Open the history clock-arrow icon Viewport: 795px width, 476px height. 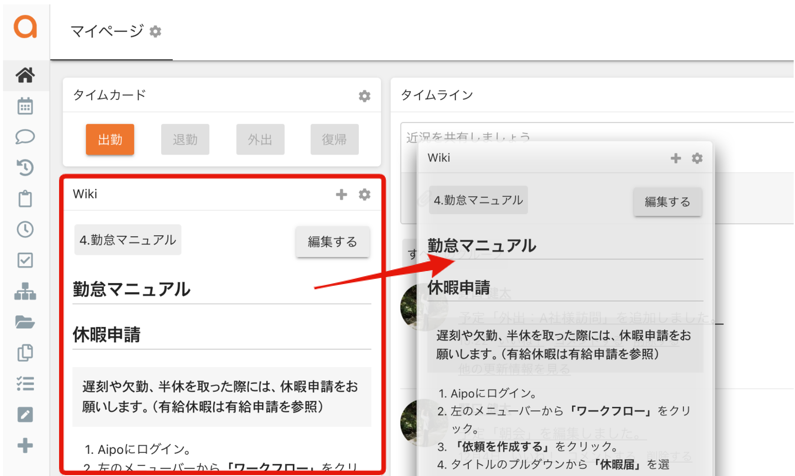click(x=25, y=168)
